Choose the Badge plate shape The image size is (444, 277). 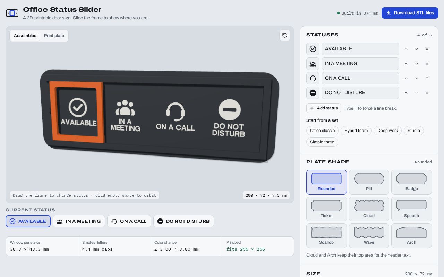pos(411,182)
